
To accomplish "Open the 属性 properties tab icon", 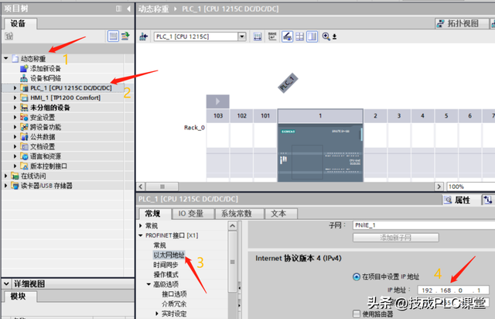I will coord(448,200).
